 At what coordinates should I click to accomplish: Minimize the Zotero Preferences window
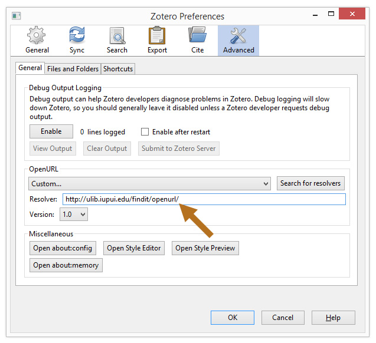pyautogui.click(x=315, y=15)
